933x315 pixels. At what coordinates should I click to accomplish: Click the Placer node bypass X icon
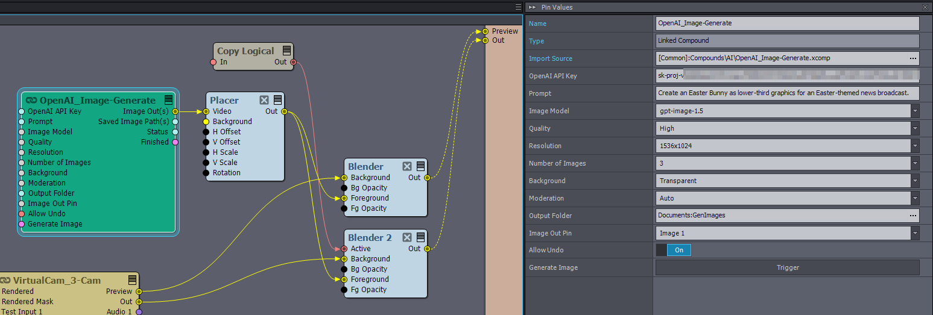(x=264, y=100)
